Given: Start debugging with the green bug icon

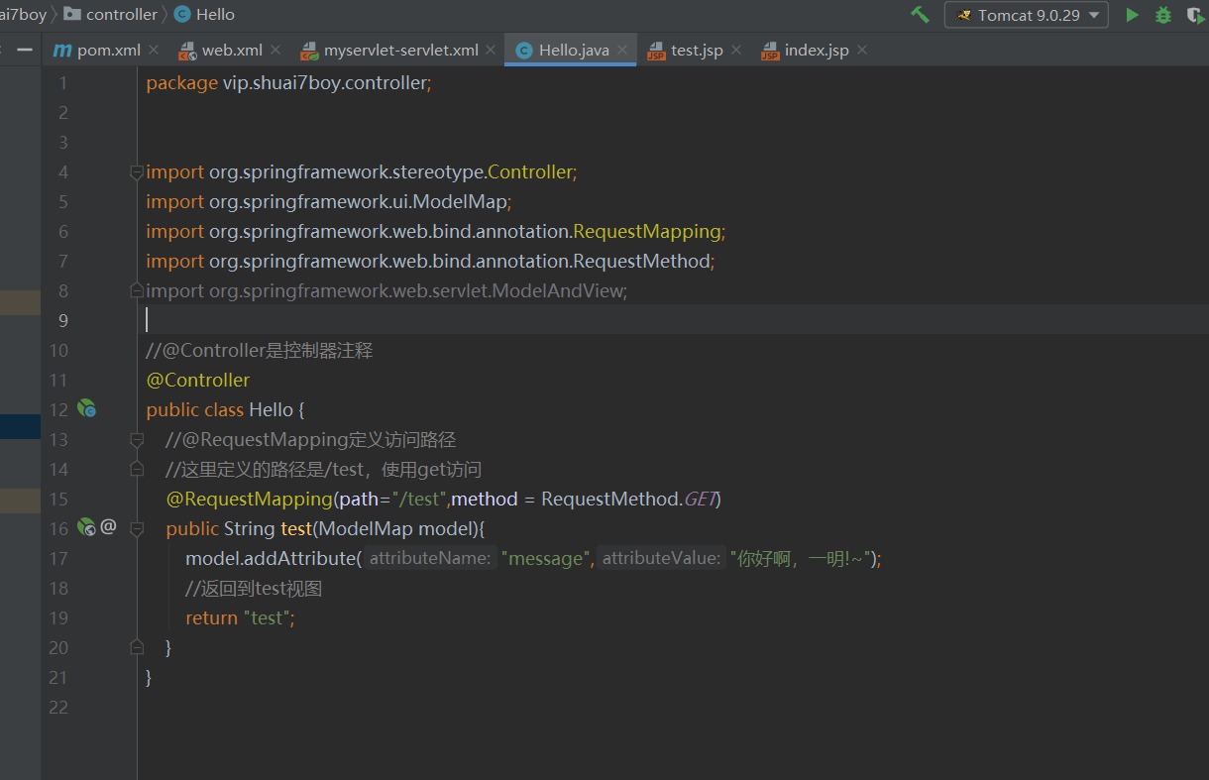Looking at the screenshot, I should click(1163, 15).
